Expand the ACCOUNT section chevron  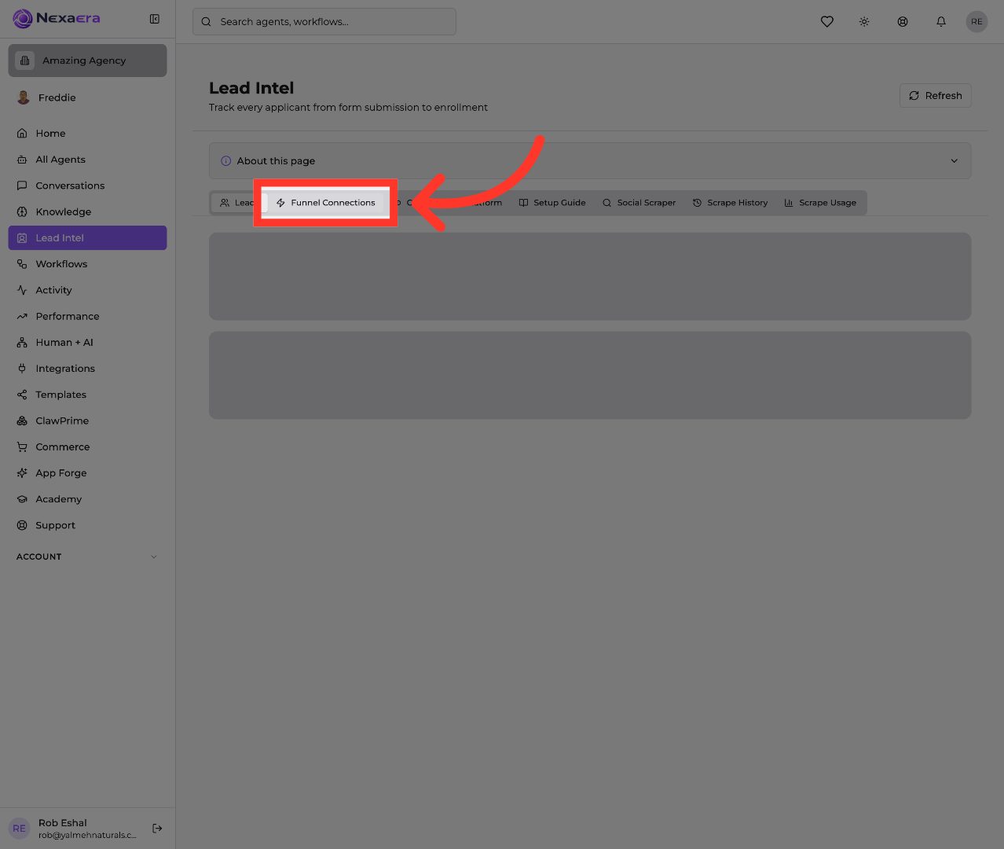coord(154,557)
